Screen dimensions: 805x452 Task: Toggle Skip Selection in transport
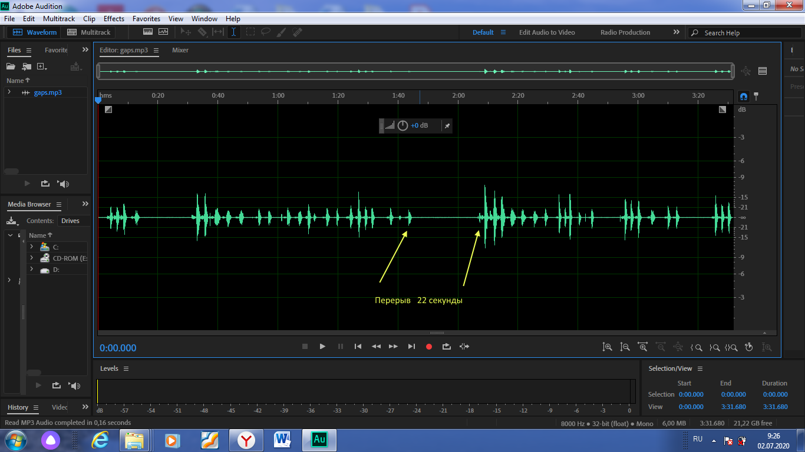[464, 347]
